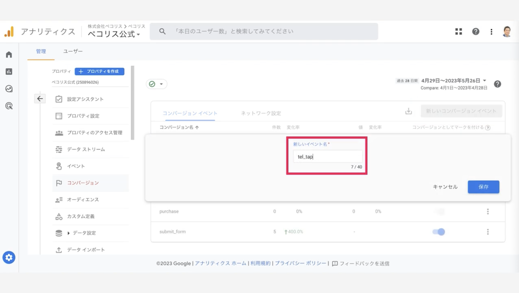Open the Reports bar chart icon
Viewport: 519px width, 293px height.
coord(9,71)
